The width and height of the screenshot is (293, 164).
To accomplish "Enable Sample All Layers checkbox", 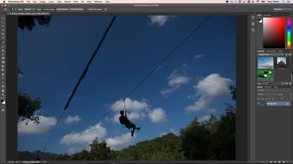I will pyautogui.click(x=87, y=9).
